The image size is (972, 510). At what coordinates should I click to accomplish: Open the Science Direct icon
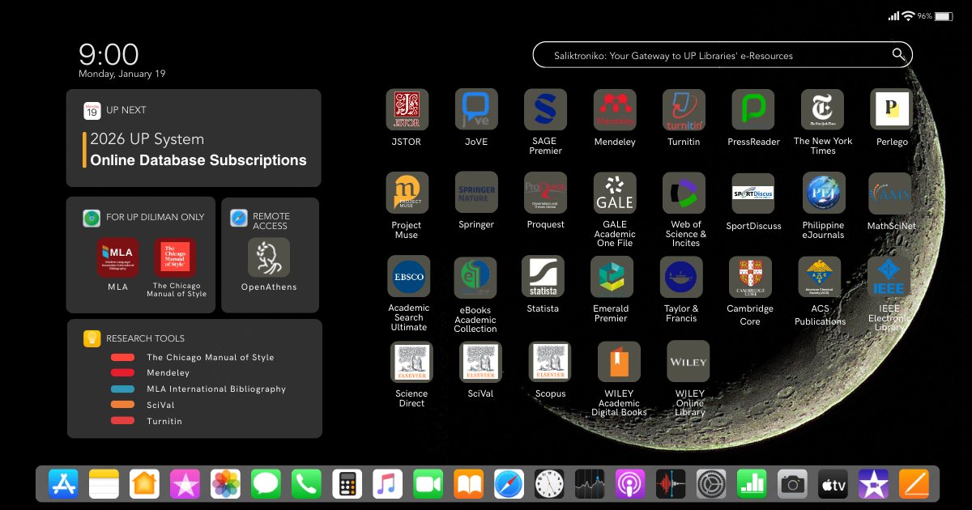pyautogui.click(x=411, y=362)
